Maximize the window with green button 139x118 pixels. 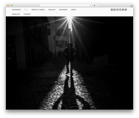coord(12,6)
